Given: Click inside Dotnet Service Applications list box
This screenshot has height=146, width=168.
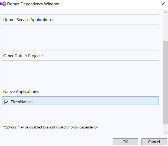Looking at the screenshot, I should (x=80, y=38).
